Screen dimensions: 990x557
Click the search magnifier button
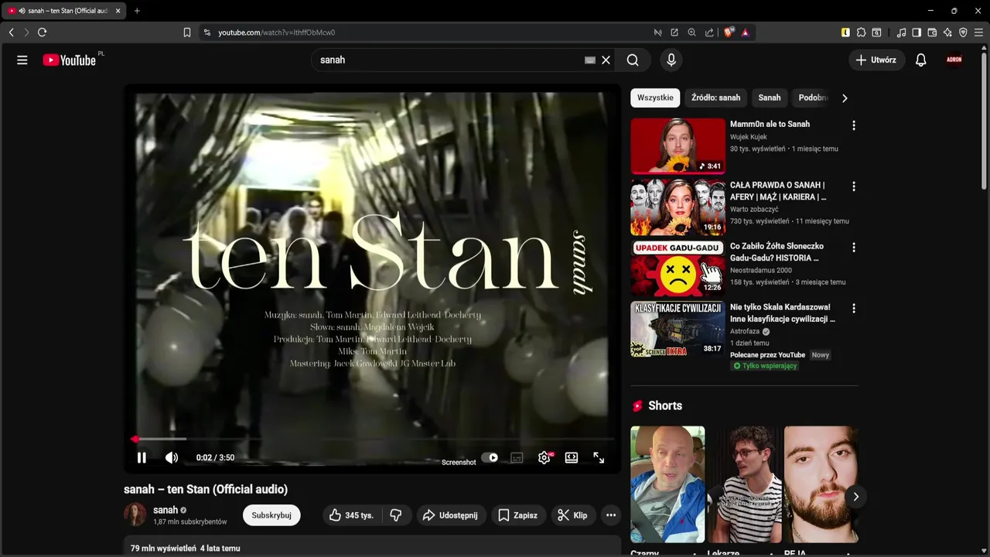pyautogui.click(x=633, y=60)
